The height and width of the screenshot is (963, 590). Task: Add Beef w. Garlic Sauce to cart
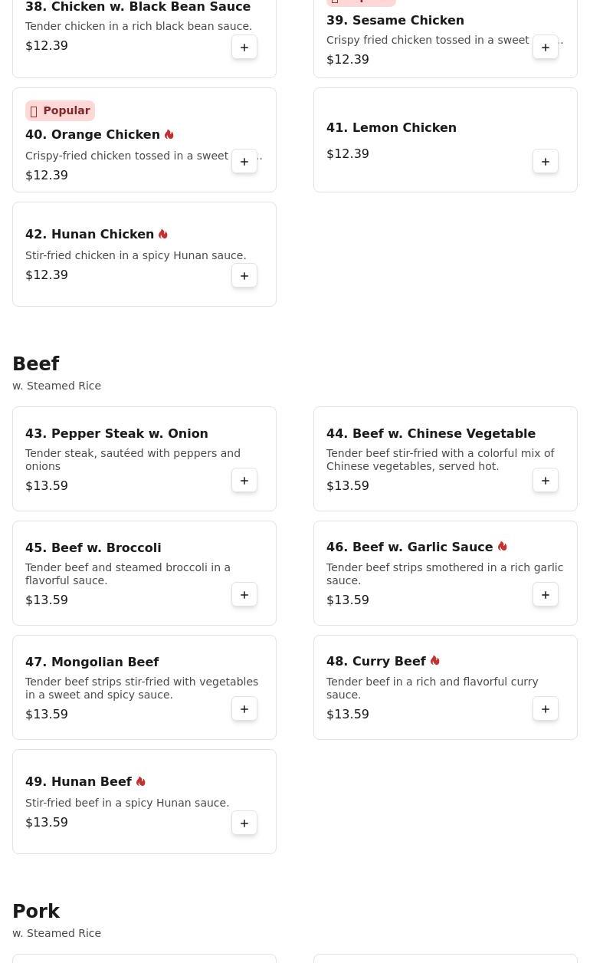click(x=546, y=595)
